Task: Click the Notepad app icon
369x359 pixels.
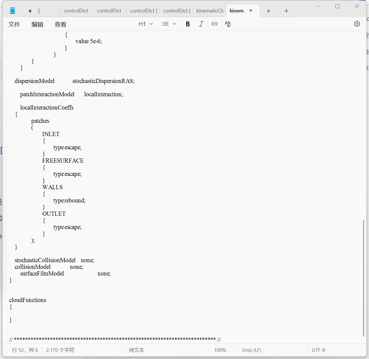Action: pos(12,11)
